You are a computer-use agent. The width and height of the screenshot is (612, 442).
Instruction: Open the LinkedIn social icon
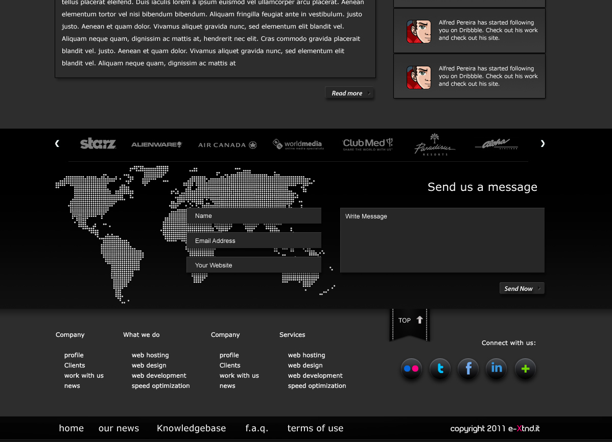[x=496, y=369]
